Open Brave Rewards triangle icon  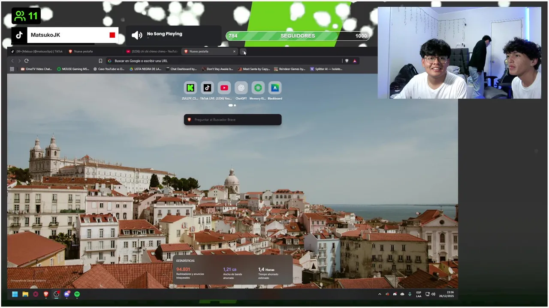coord(355,61)
